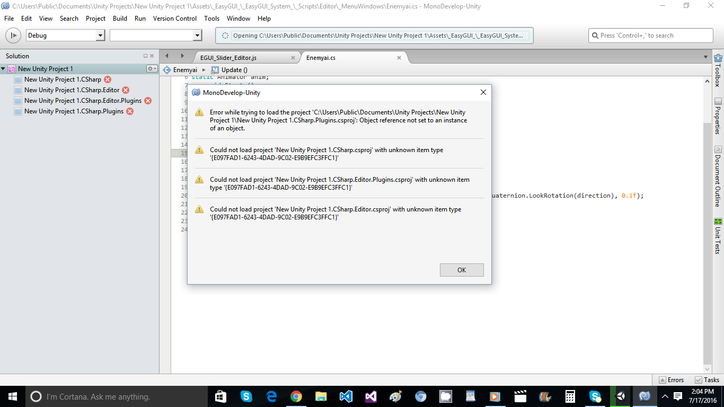Open the Unit Tests side panel
Viewport: 724px width, 407px height.
click(x=718, y=236)
